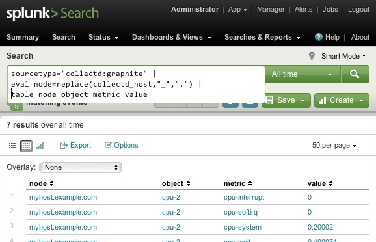Viewport: 376px width, 242px height.
Task: Click Logout
Action: (x=358, y=9)
